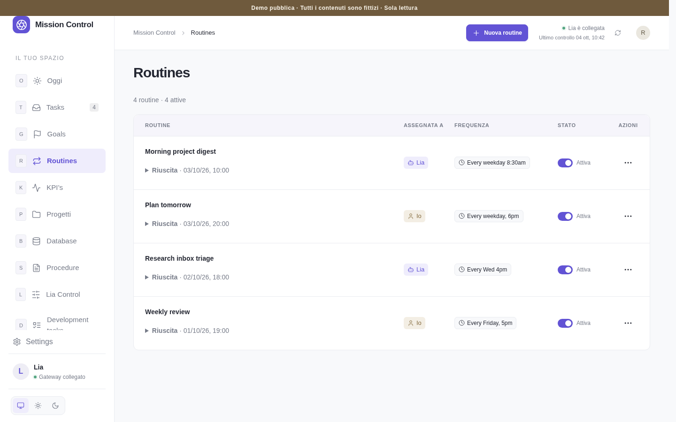676x422 pixels.
Task: Click the Every weekday, 6pm frequency chip
Action: click(x=489, y=216)
